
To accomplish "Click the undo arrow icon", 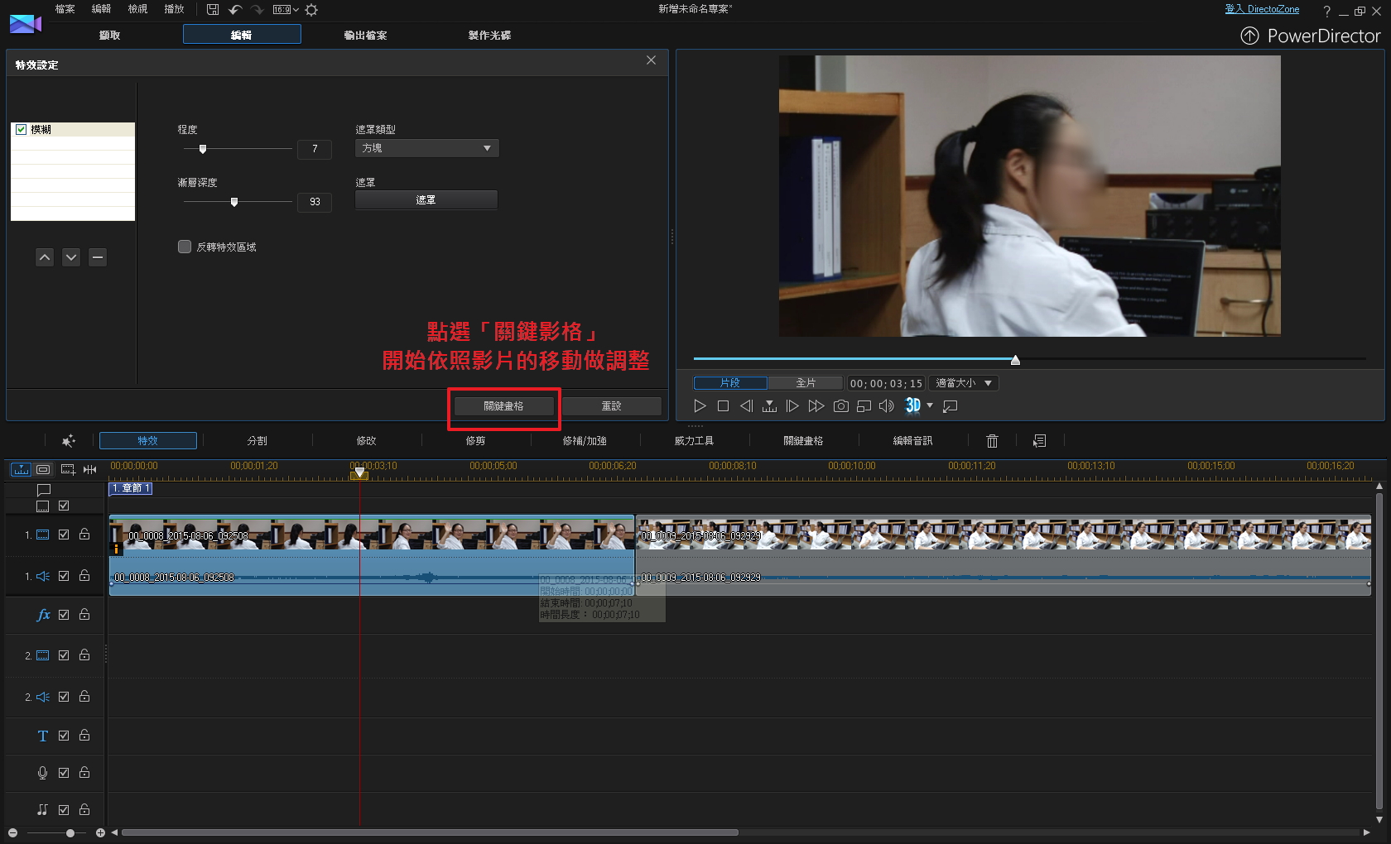I will (235, 10).
